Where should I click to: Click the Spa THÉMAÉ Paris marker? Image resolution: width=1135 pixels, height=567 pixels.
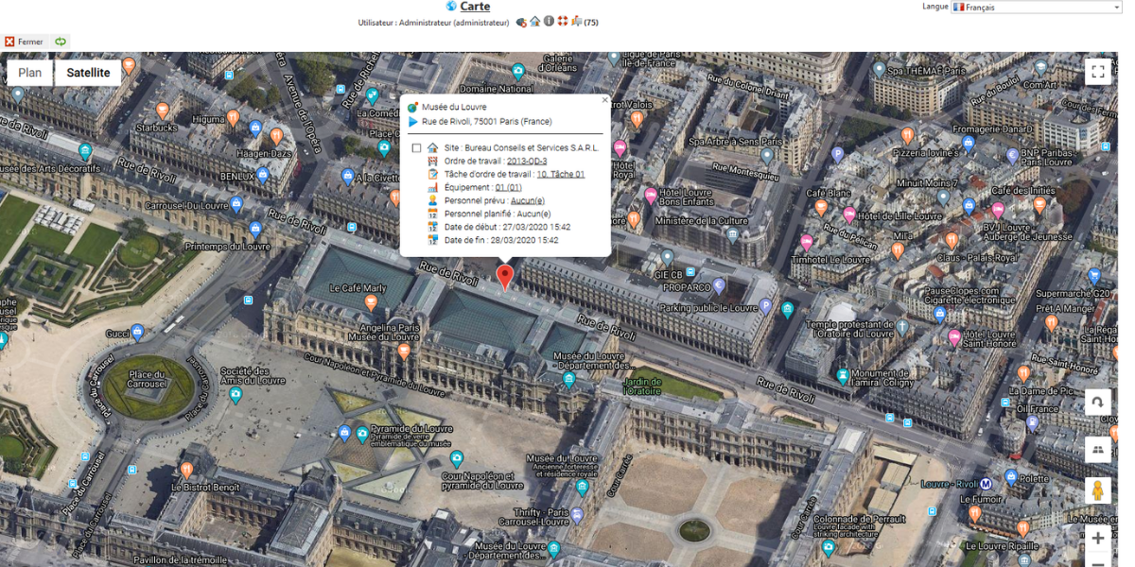click(x=880, y=70)
